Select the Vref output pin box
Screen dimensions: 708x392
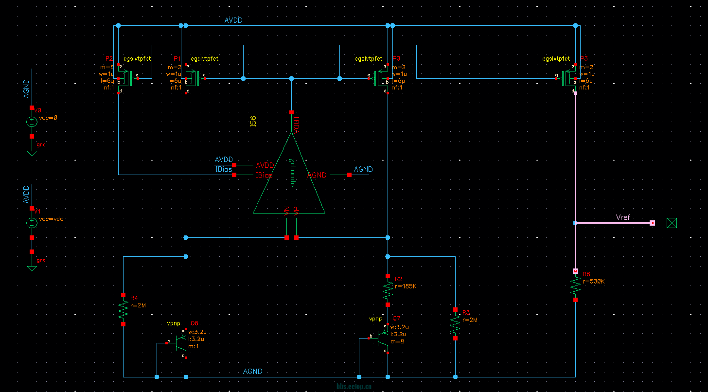[x=672, y=223]
